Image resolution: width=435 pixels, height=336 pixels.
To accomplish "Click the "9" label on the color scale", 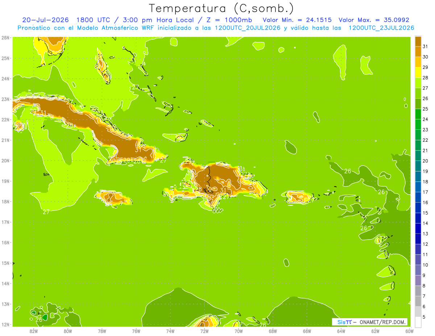I will point(424,275).
